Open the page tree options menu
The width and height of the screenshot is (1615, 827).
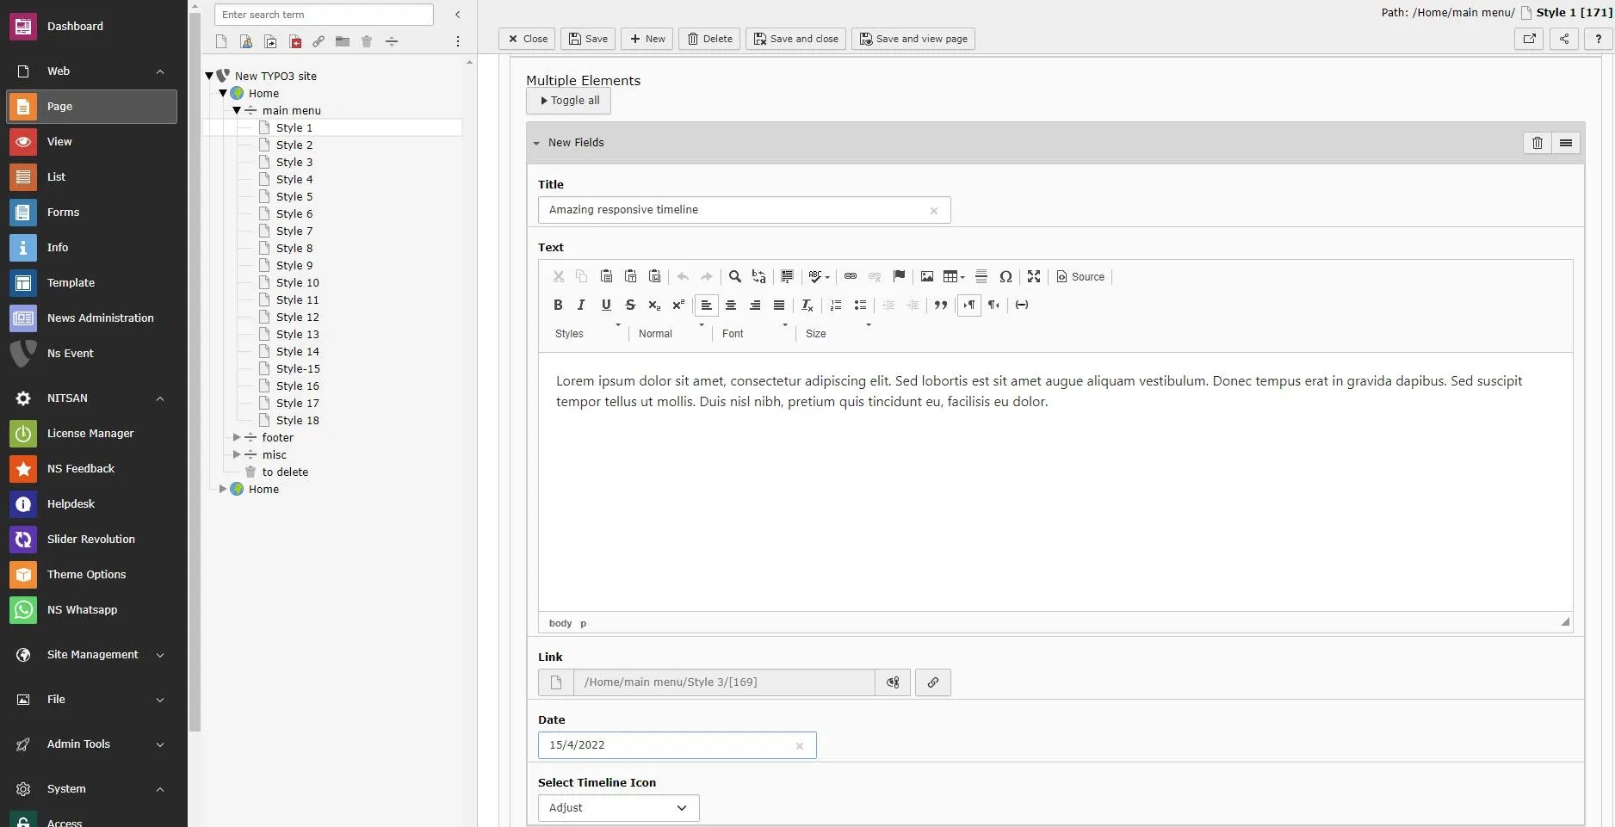tap(458, 41)
